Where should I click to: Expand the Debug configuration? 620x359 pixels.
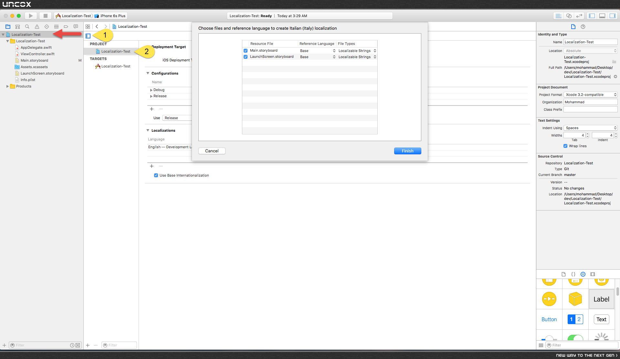(151, 90)
